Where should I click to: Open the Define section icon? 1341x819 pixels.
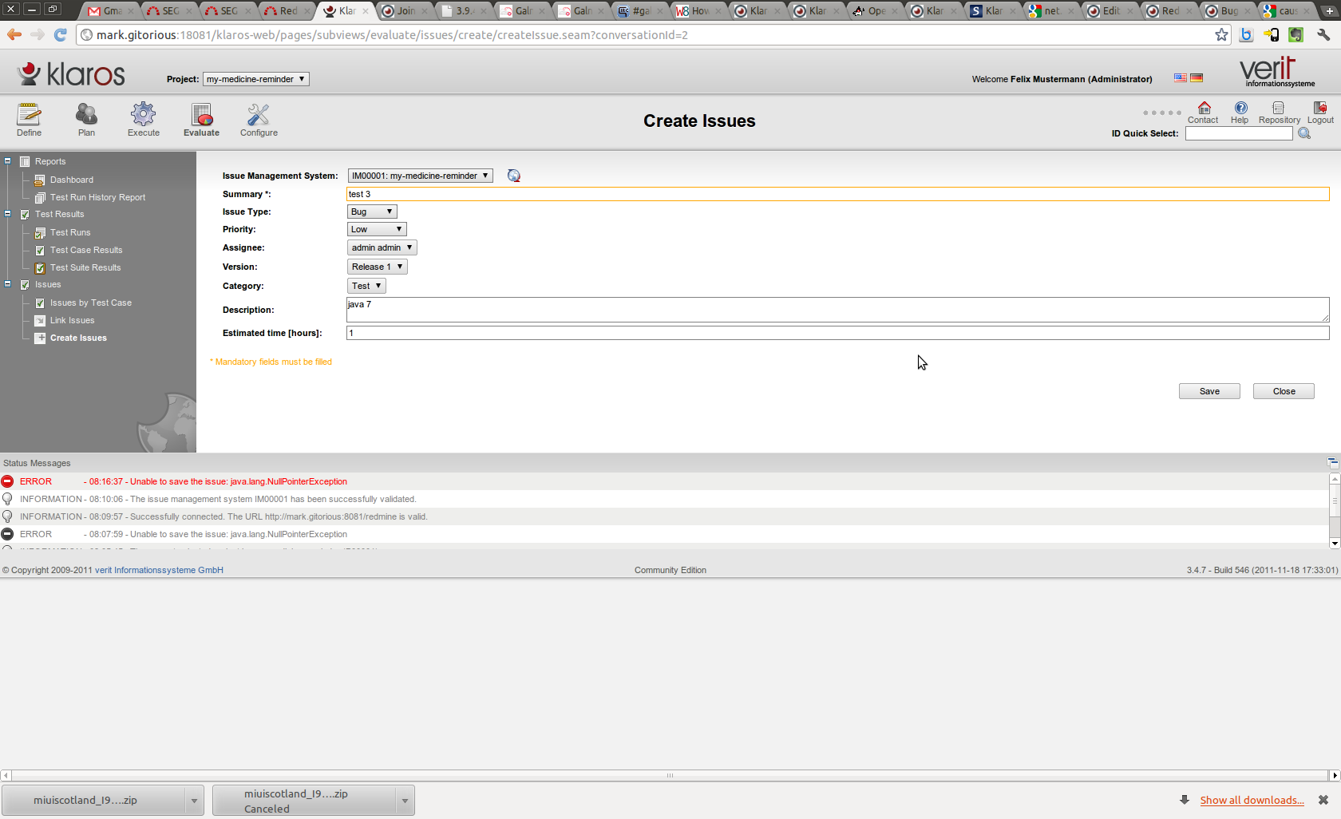click(29, 115)
